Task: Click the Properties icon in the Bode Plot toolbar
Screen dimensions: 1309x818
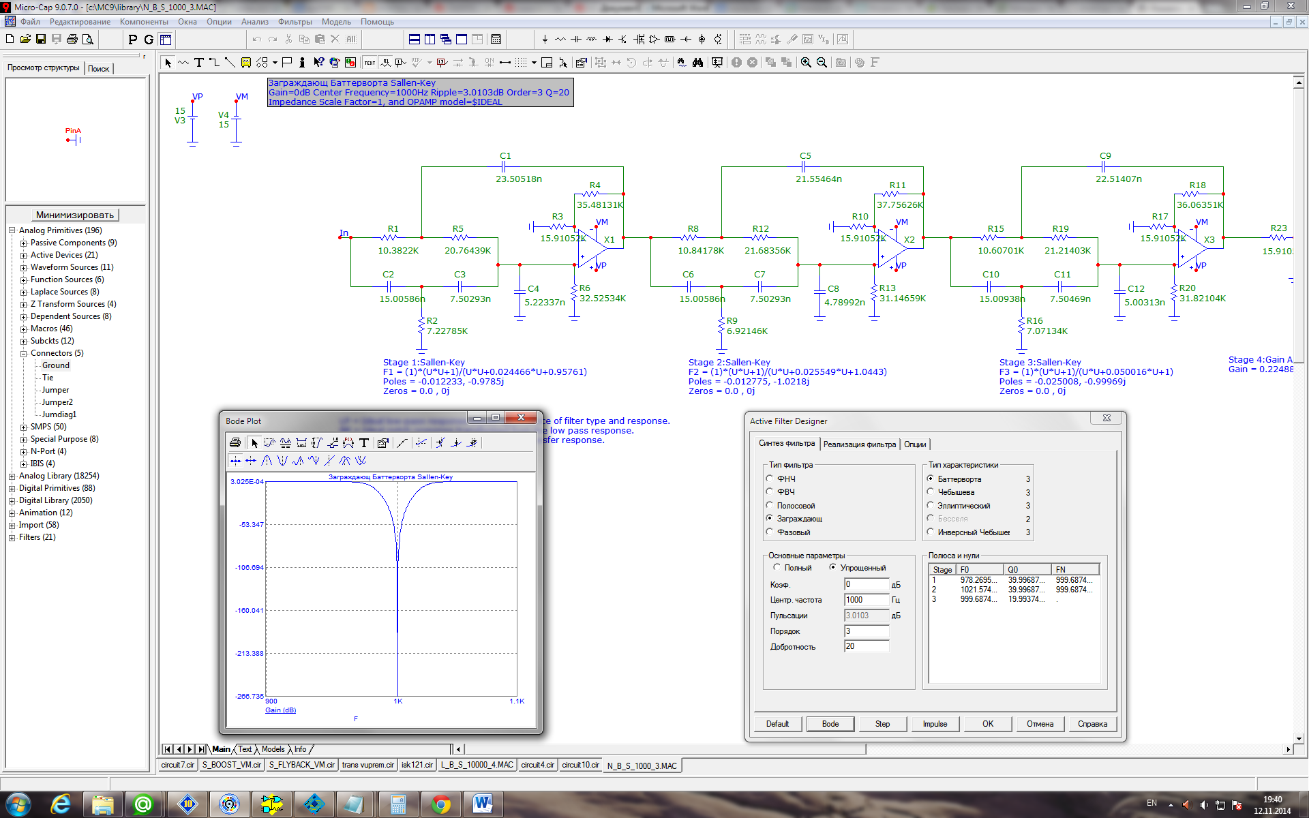Action: pyautogui.click(x=382, y=443)
